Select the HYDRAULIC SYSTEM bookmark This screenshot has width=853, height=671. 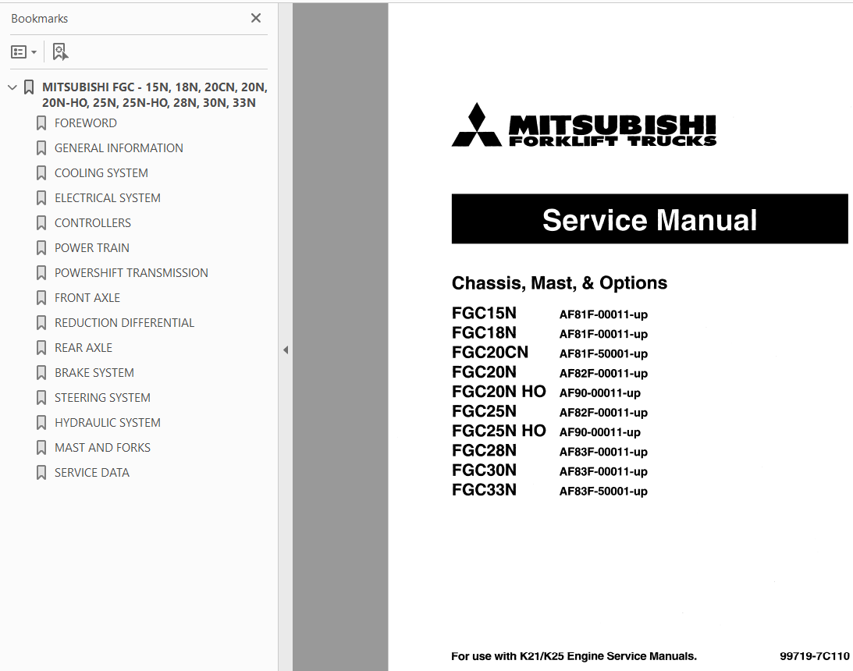tap(107, 423)
